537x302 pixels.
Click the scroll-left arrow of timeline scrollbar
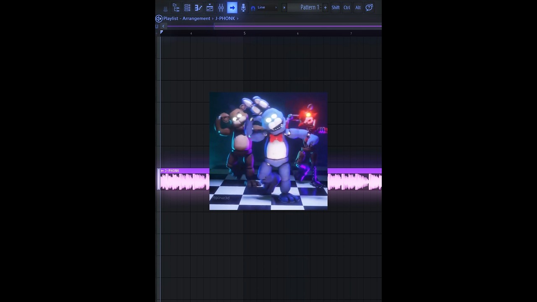(x=163, y=26)
